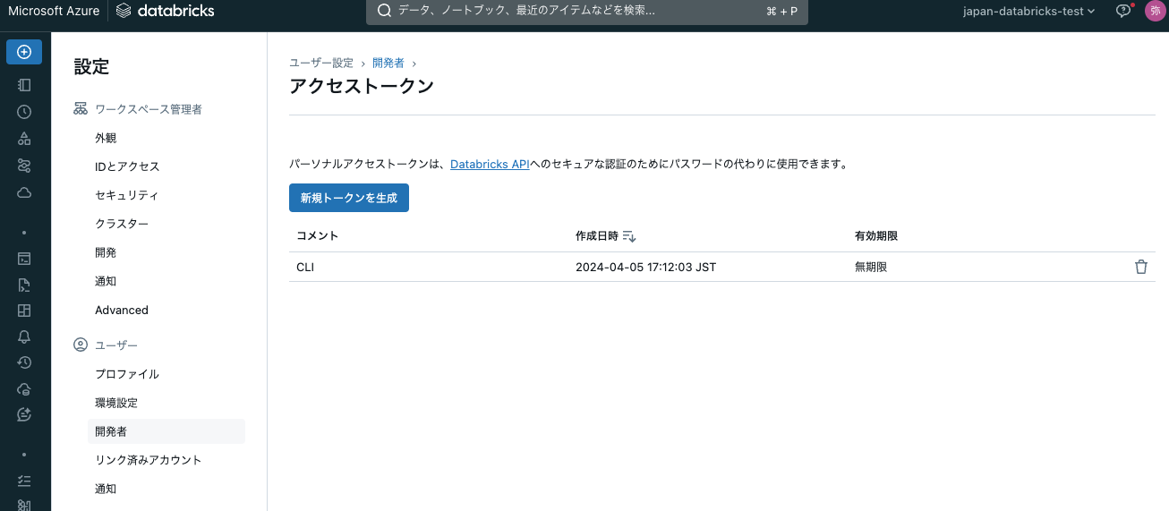Go to ユーザー設定 breadcrumb
The width and height of the screenshot is (1169, 511).
pos(321,63)
